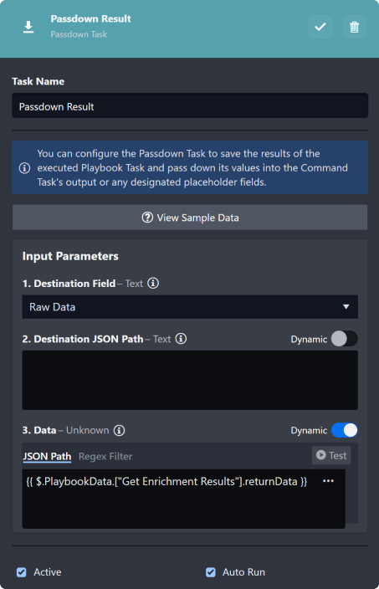Delete task using the trash icon
Viewport: 379px width, 589px height.
[354, 27]
